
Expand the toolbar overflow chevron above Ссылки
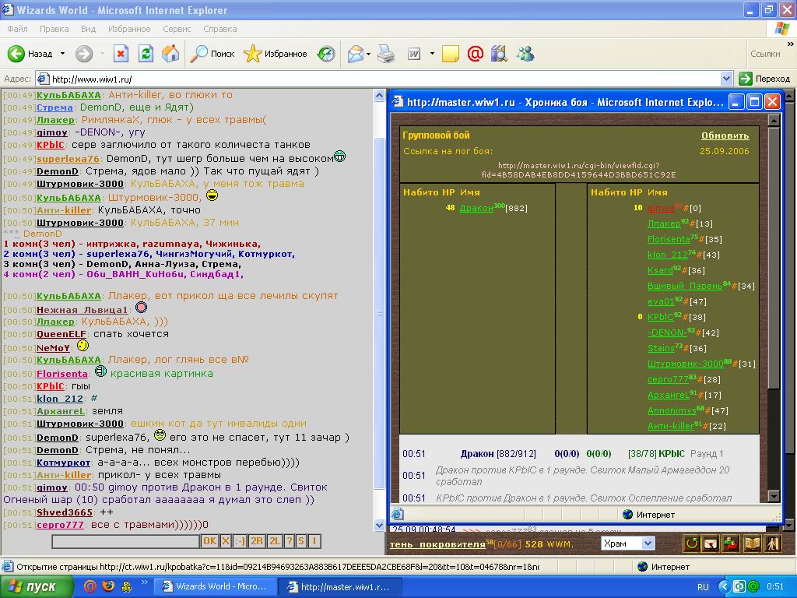[x=790, y=44]
